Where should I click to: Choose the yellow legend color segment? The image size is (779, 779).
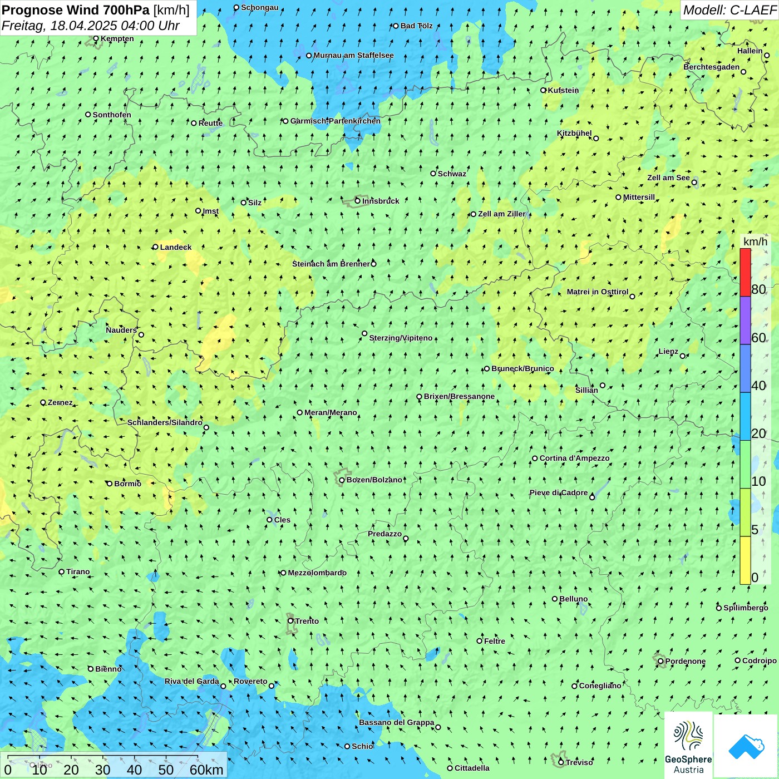(745, 560)
